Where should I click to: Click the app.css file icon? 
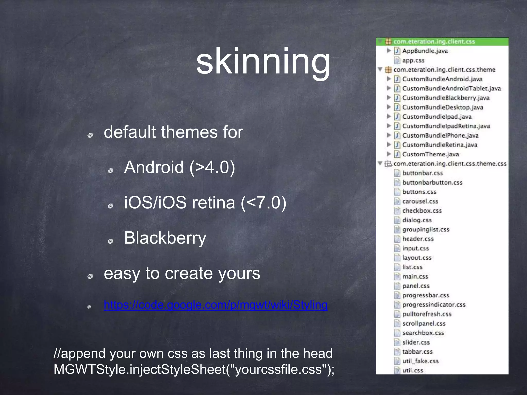click(x=397, y=60)
